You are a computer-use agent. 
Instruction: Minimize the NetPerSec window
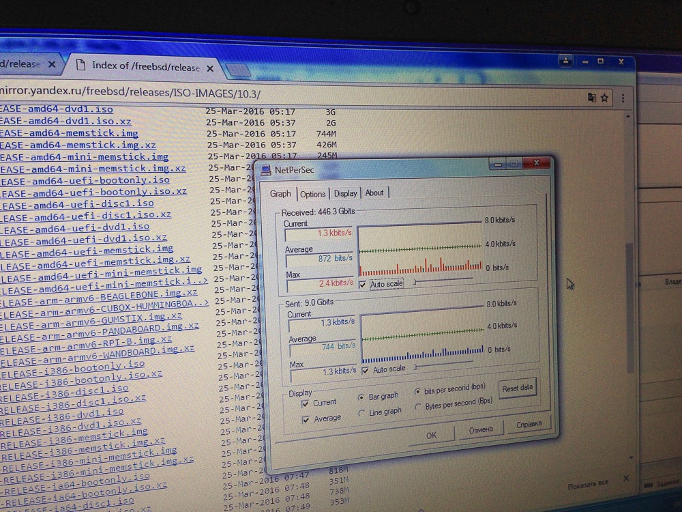(x=498, y=165)
